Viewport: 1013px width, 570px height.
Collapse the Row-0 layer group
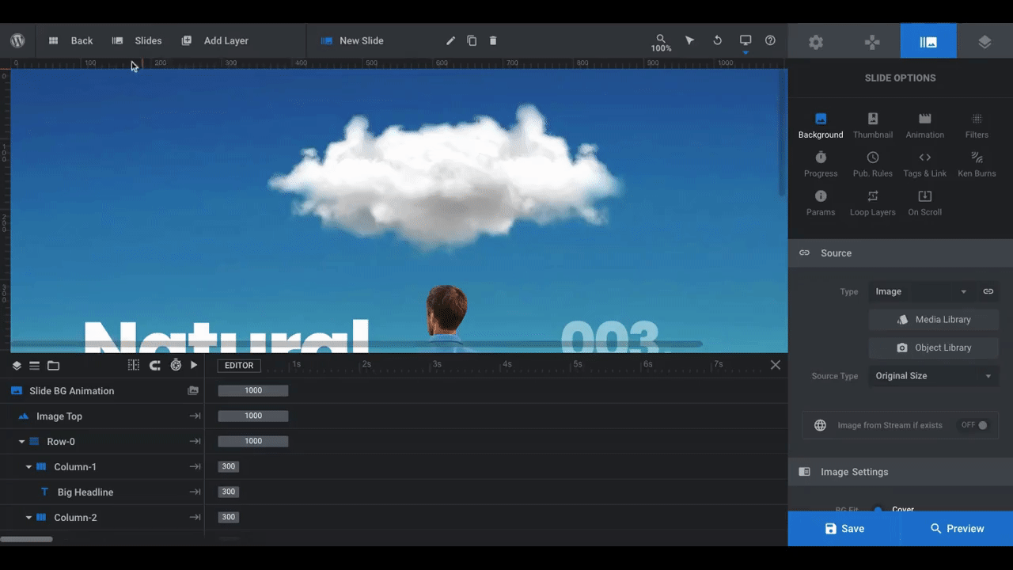[x=22, y=442]
